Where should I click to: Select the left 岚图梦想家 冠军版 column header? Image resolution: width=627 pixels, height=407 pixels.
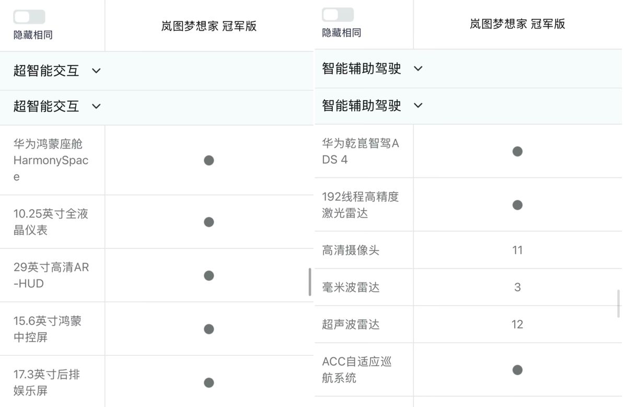[x=209, y=26]
